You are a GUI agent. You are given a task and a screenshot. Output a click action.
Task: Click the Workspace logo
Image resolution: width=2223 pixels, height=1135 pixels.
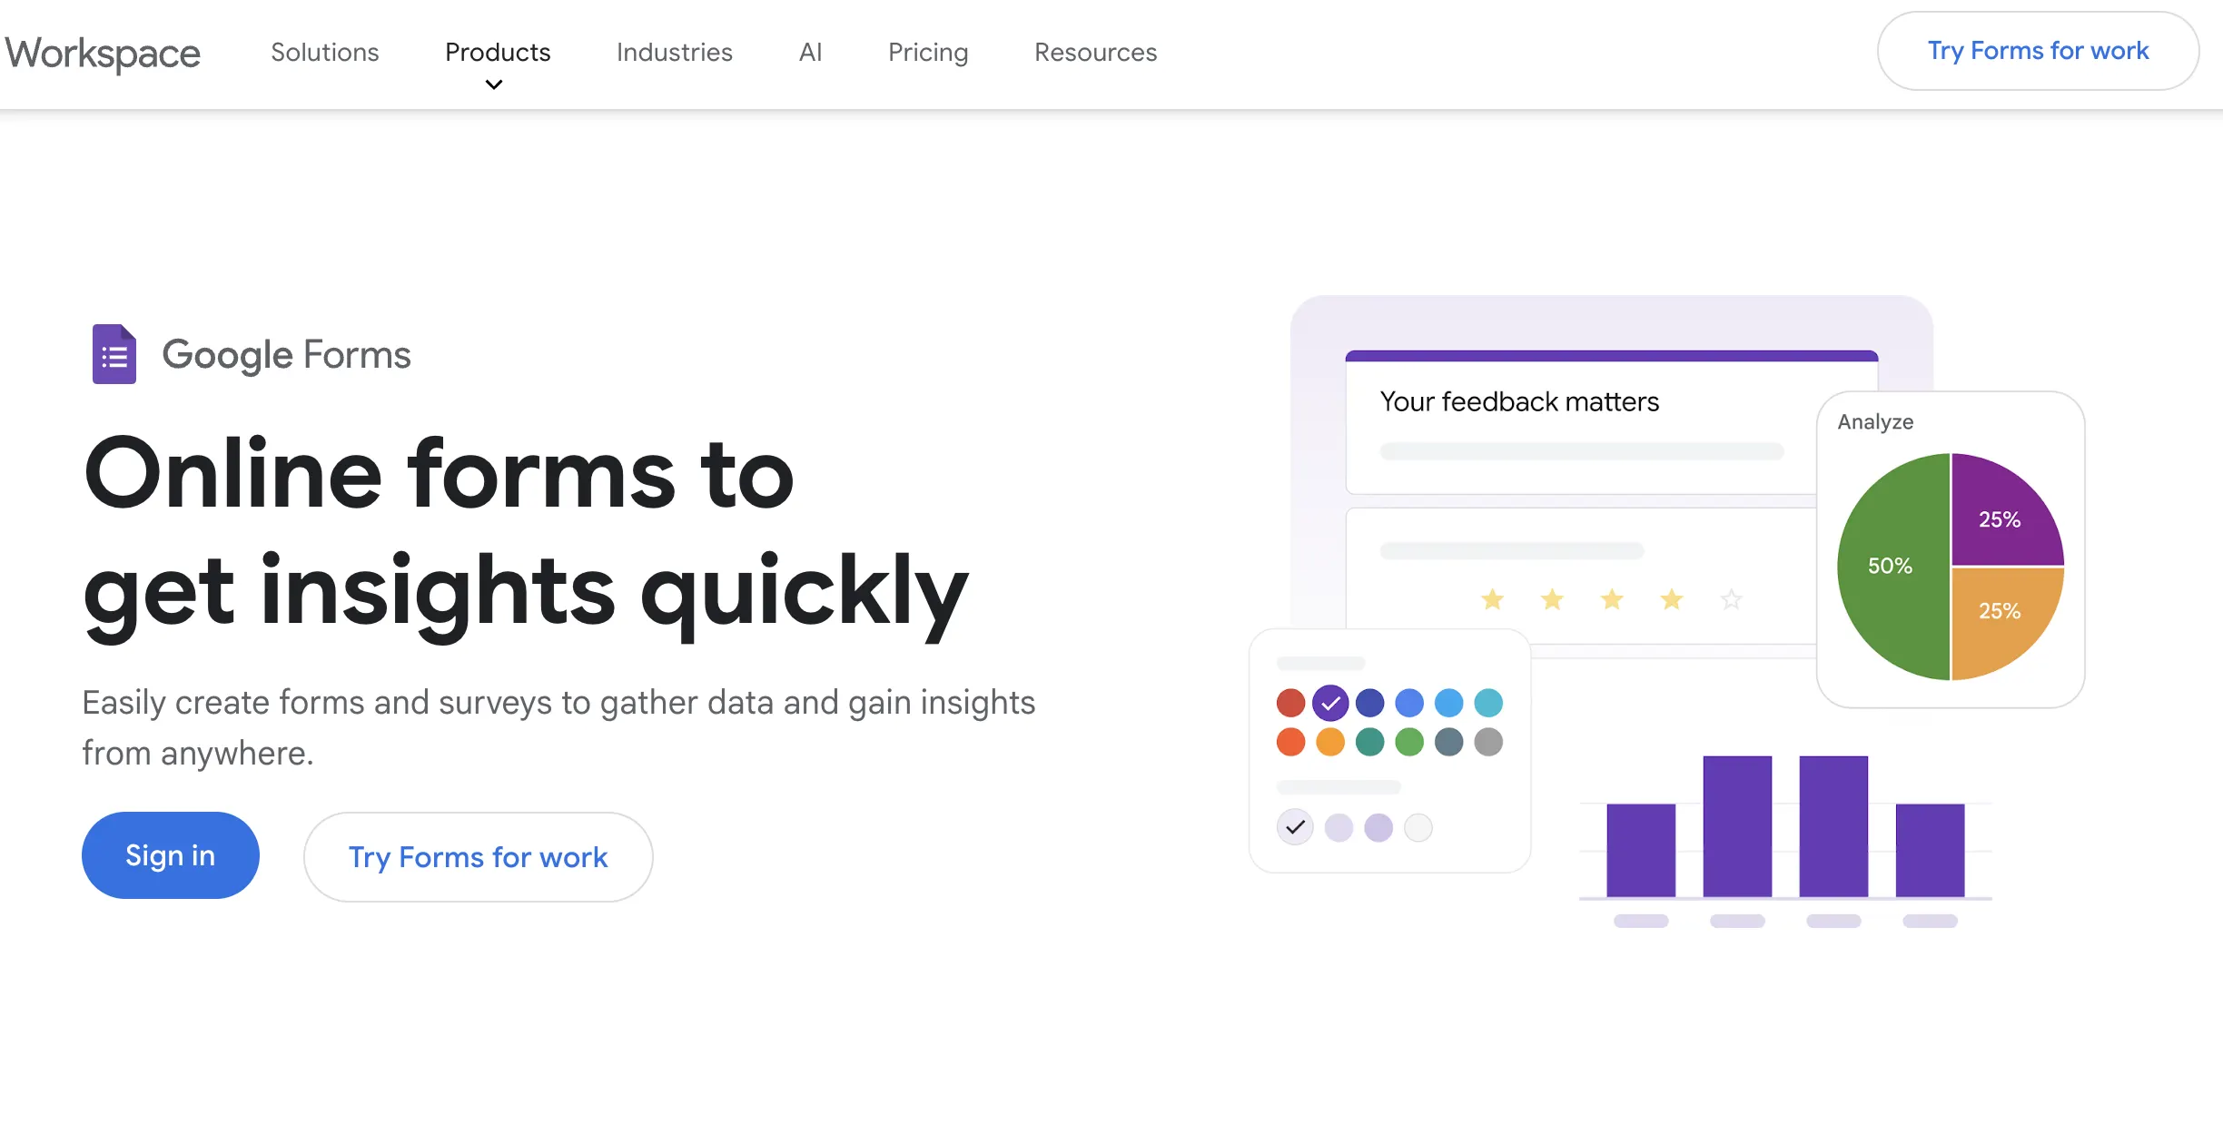102,53
